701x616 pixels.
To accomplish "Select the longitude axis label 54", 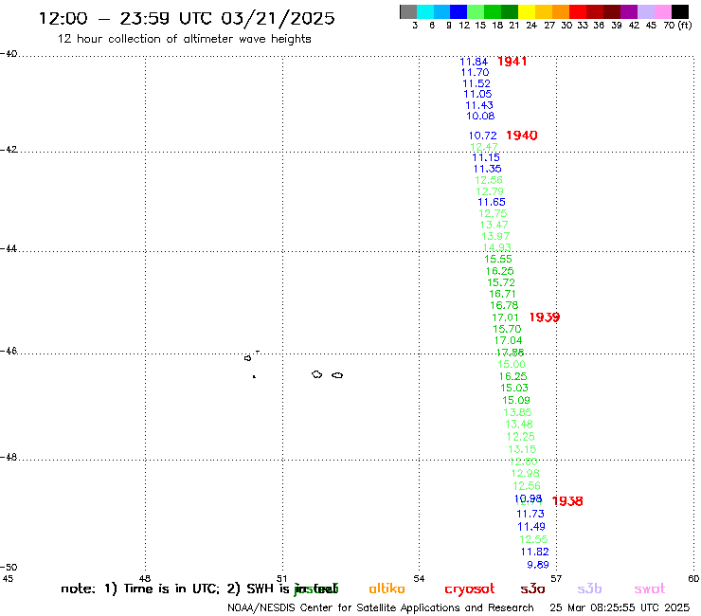I will 419,578.
